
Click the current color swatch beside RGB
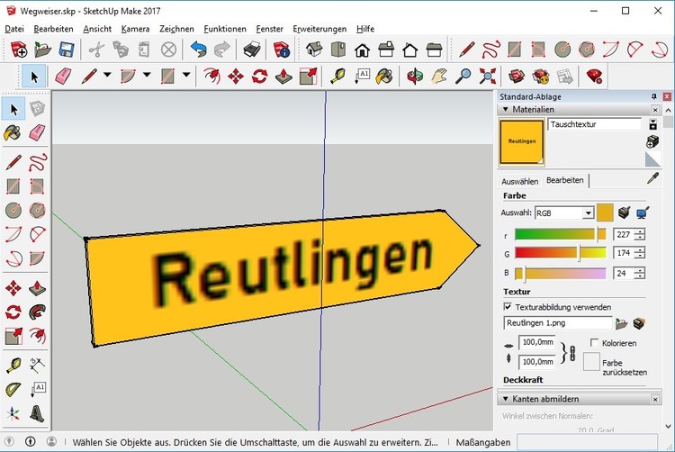(x=605, y=213)
